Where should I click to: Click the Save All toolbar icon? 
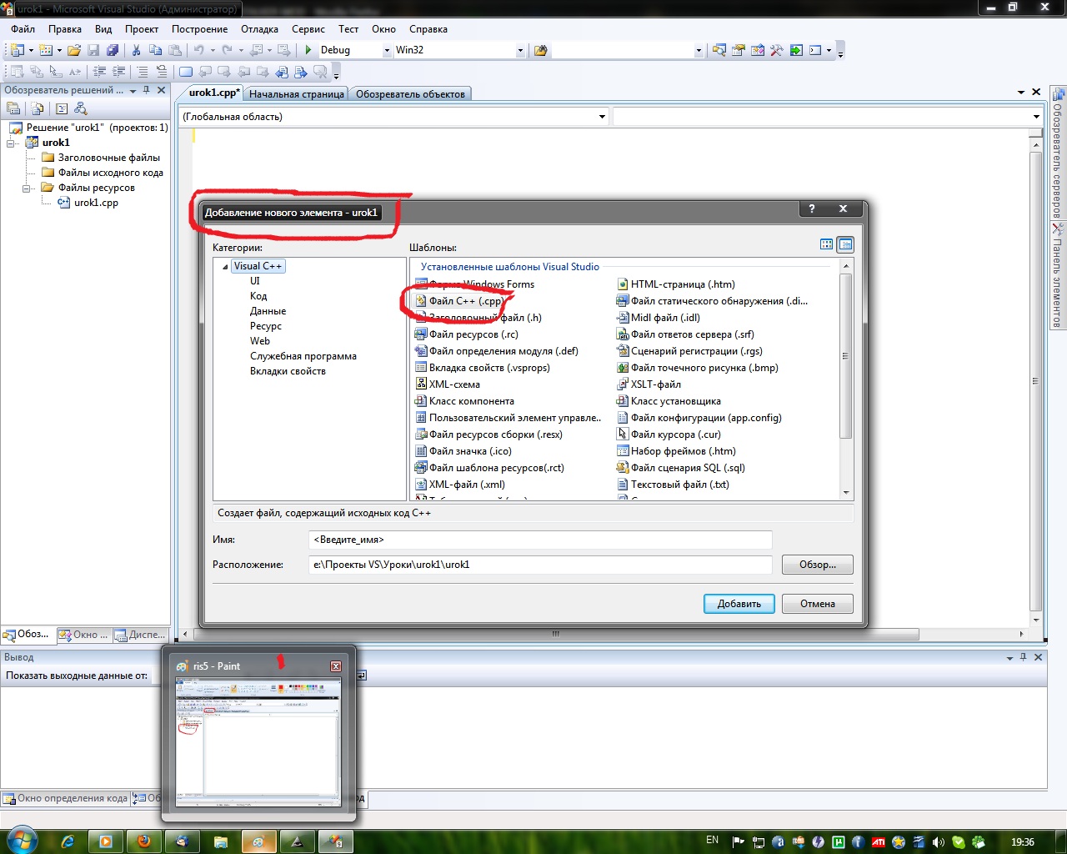tap(113, 50)
